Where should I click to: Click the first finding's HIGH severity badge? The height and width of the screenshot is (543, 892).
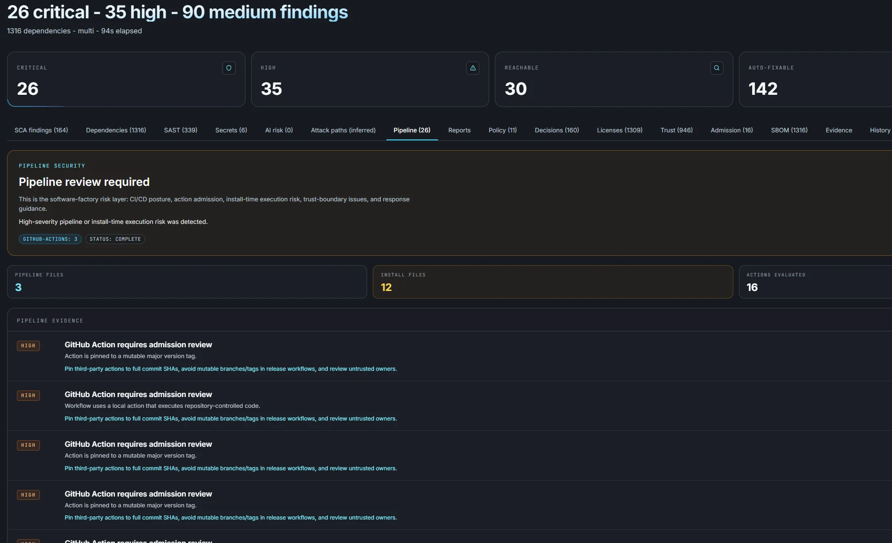tap(28, 346)
